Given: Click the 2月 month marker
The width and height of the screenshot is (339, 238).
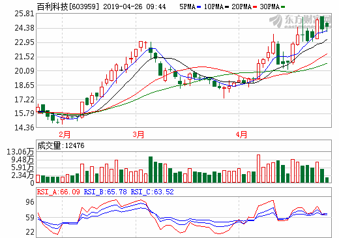Looking at the screenshot, I should tap(65, 134).
